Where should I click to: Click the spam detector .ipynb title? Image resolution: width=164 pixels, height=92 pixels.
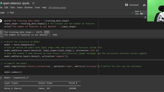point(16,3)
